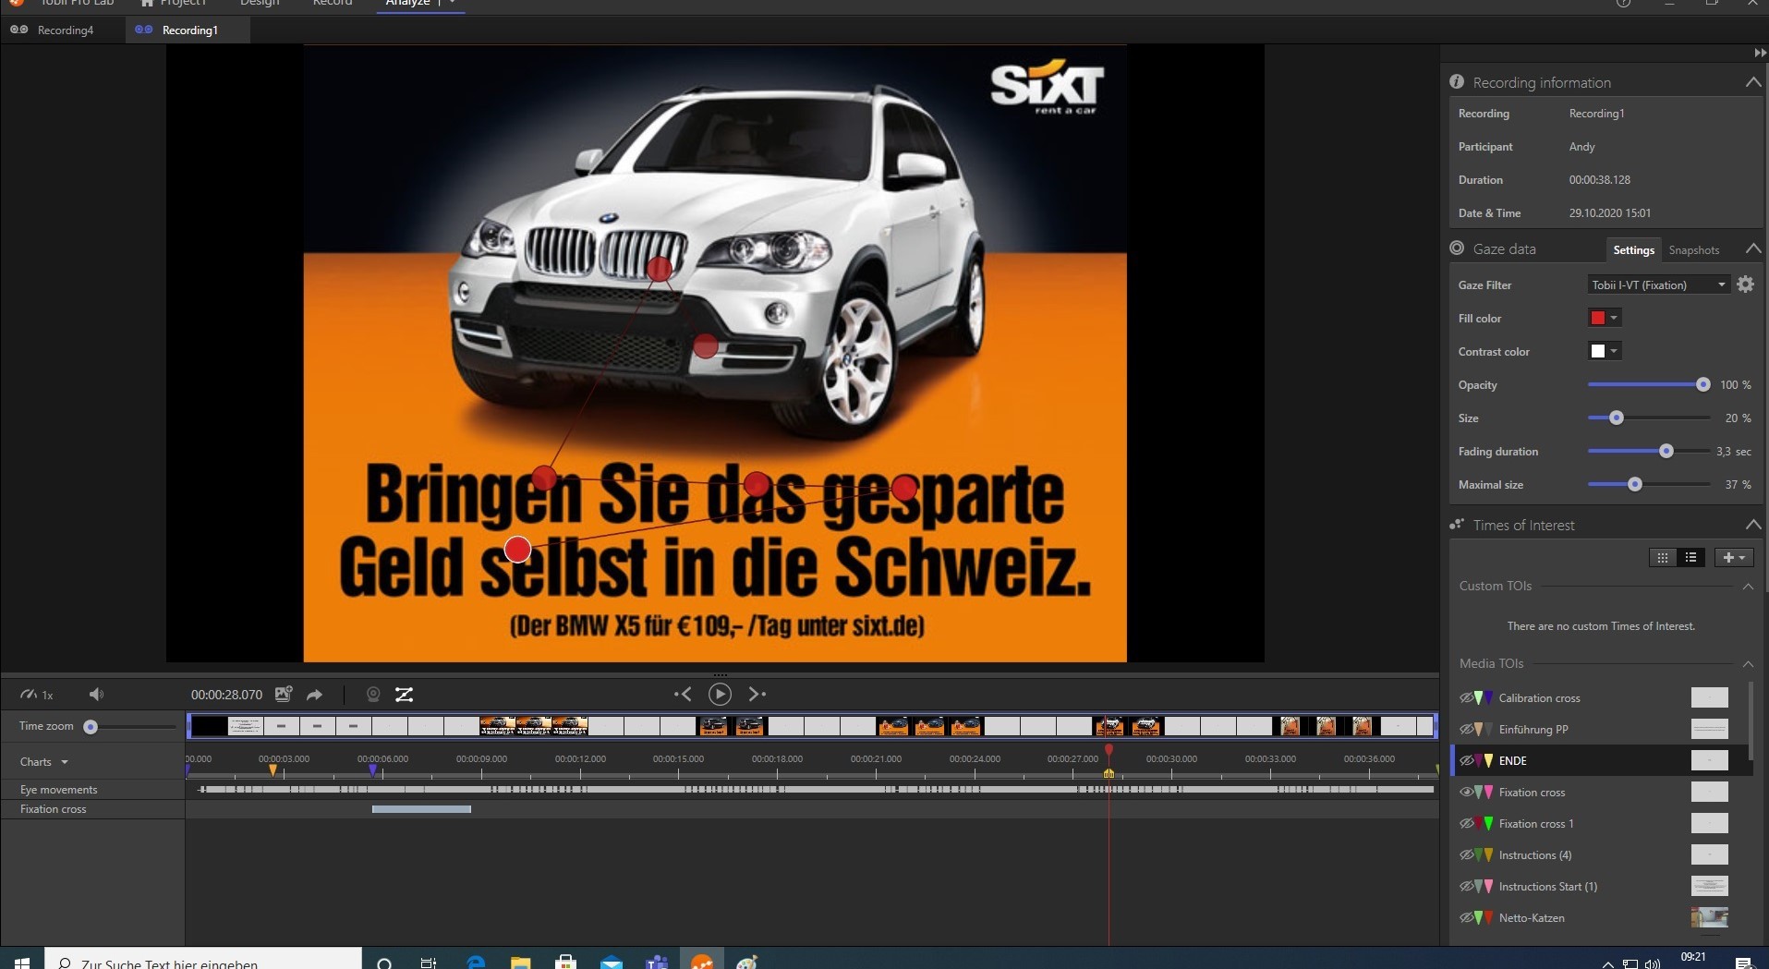
Task: Show Einführung PP TOI visibility
Action: pyautogui.click(x=1466, y=729)
